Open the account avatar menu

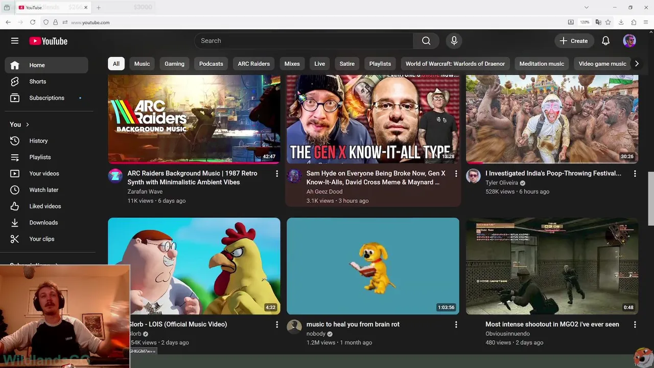click(629, 41)
